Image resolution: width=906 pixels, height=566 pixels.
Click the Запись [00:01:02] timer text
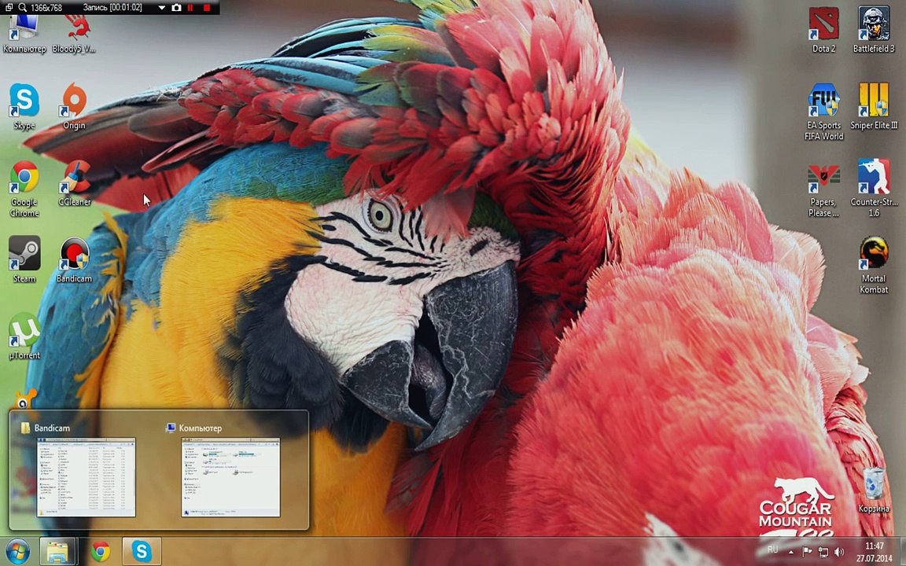click(x=112, y=8)
